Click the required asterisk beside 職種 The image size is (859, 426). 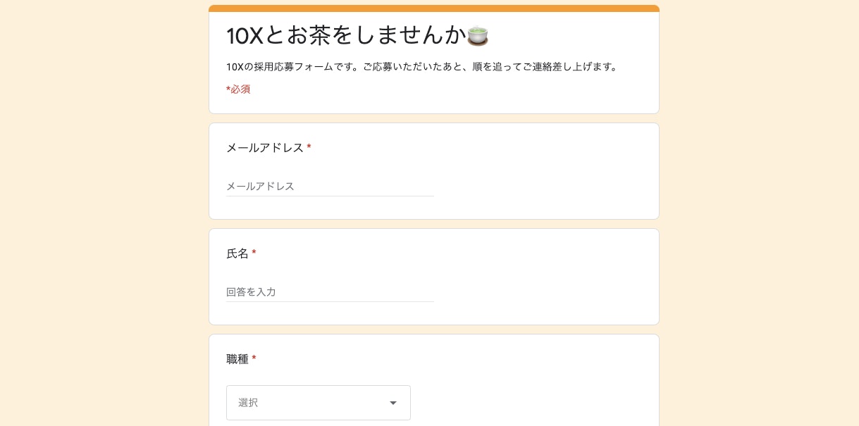pyautogui.click(x=254, y=358)
